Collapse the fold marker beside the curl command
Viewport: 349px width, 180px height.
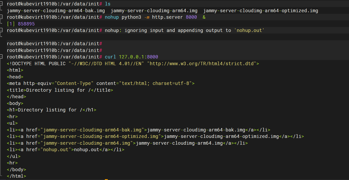(x=1, y=57)
